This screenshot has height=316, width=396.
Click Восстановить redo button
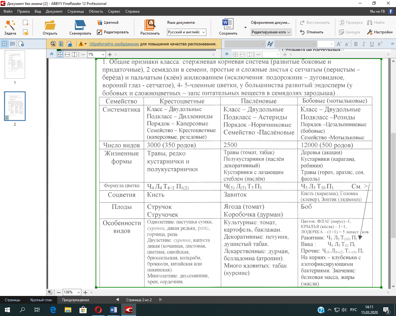click(315, 23)
